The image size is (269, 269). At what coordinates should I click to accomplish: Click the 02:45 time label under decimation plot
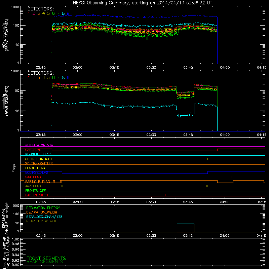click(41, 236)
